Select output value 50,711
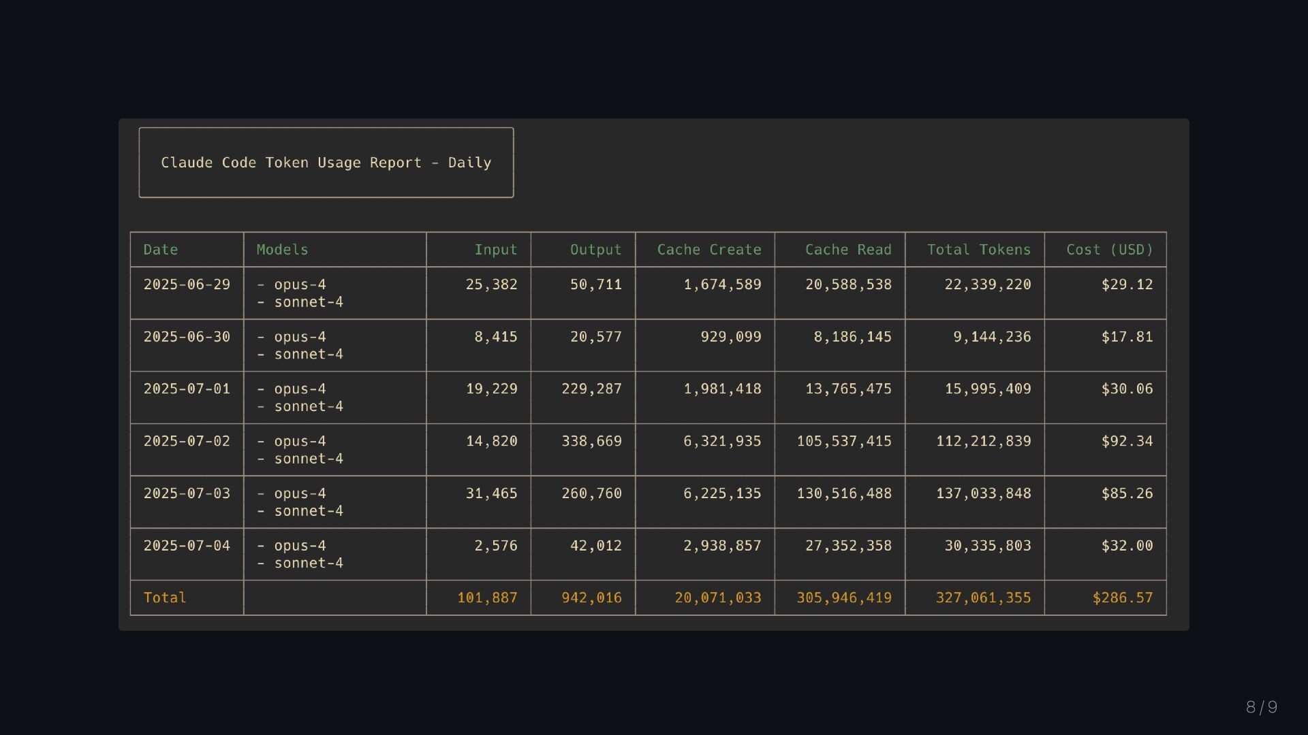This screenshot has height=735, width=1308. tap(596, 284)
